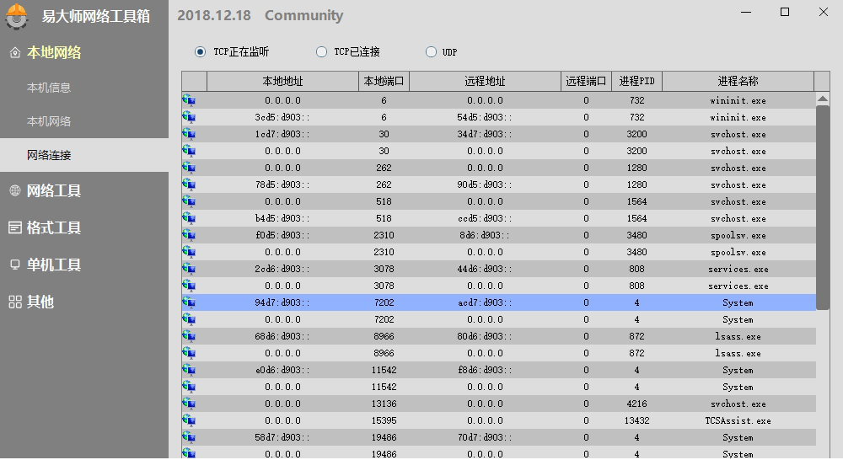843x476 pixels.
Task: Click the 8d6:d903:: remote address
Action: tap(485, 235)
